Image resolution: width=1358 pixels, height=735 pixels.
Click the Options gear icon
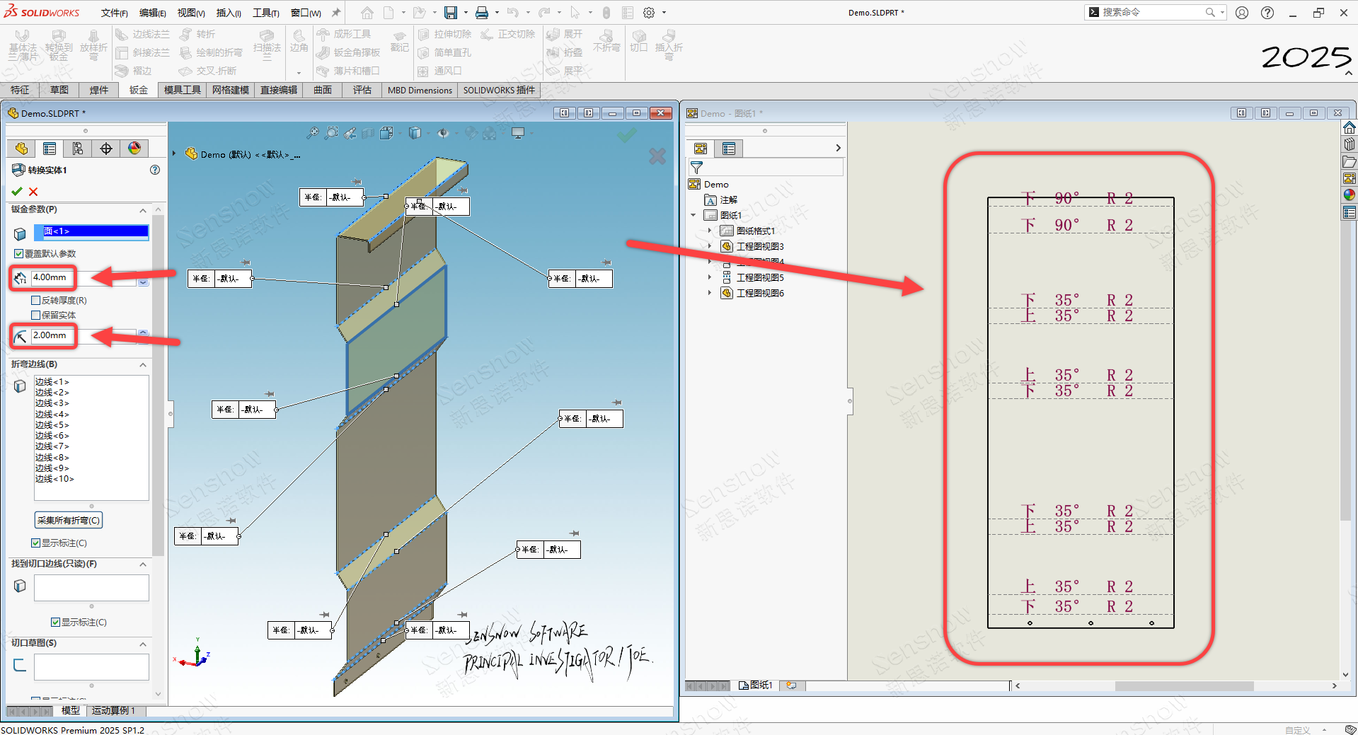[649, 13]
